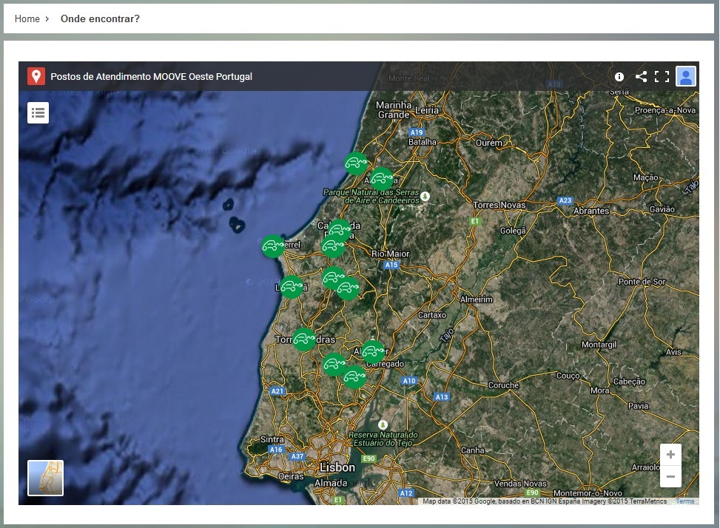Screen dimensions: 720x528
Task: Click the A23 highway shield
Action: pyautogui.click(x=565, y=200)
